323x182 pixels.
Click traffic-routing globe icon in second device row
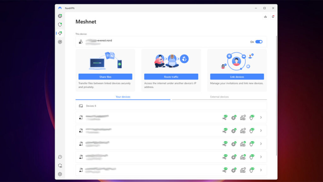pyautogui.click(x=234, y=130)
